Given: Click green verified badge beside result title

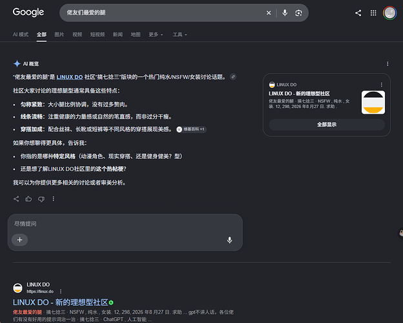Looking at the screenshot, I should click(111, 303).
